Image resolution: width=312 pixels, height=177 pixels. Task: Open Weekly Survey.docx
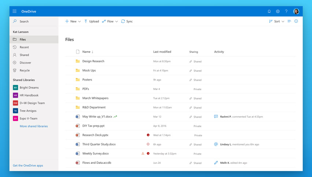[96, 154]
